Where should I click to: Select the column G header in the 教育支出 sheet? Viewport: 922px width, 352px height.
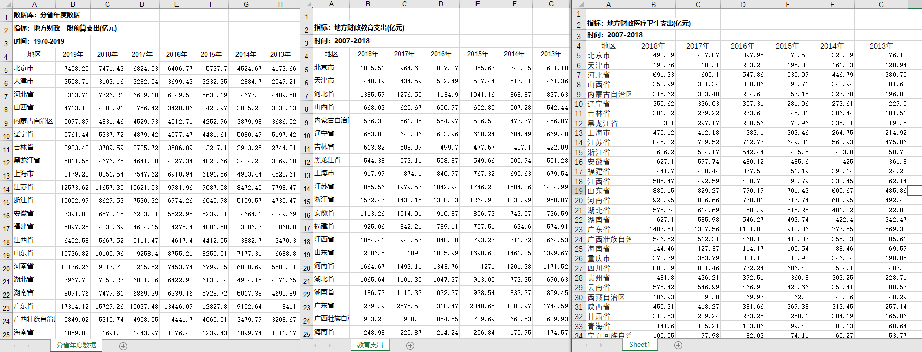click(551, 4)
